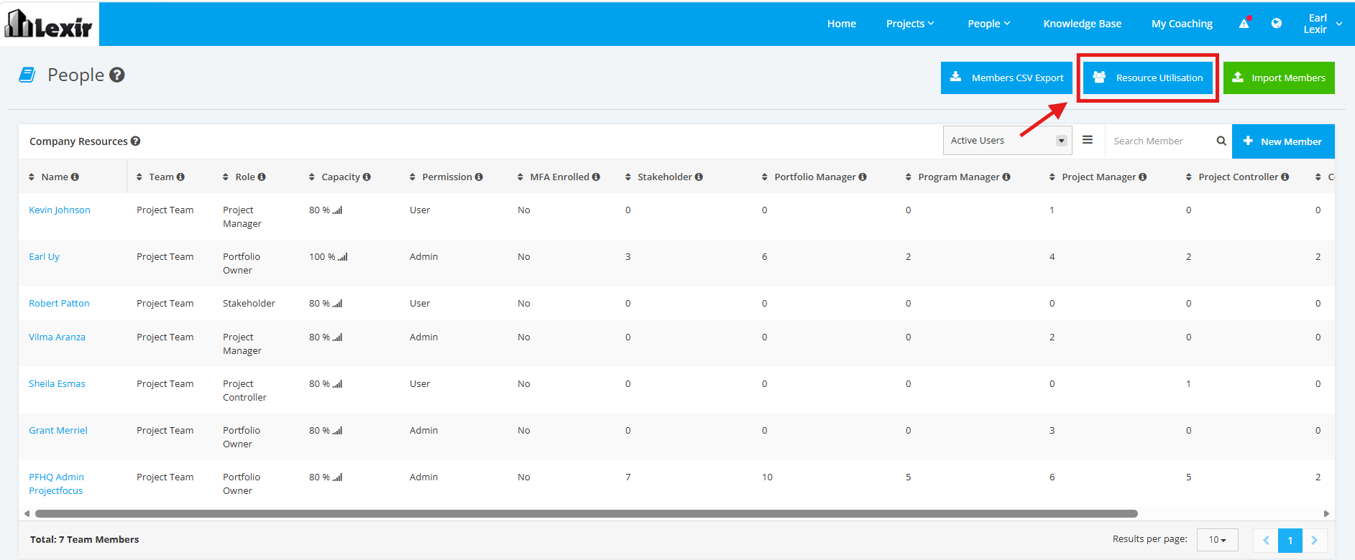
Task: Click the info icon next to Team column
Action: click(180, 177)
